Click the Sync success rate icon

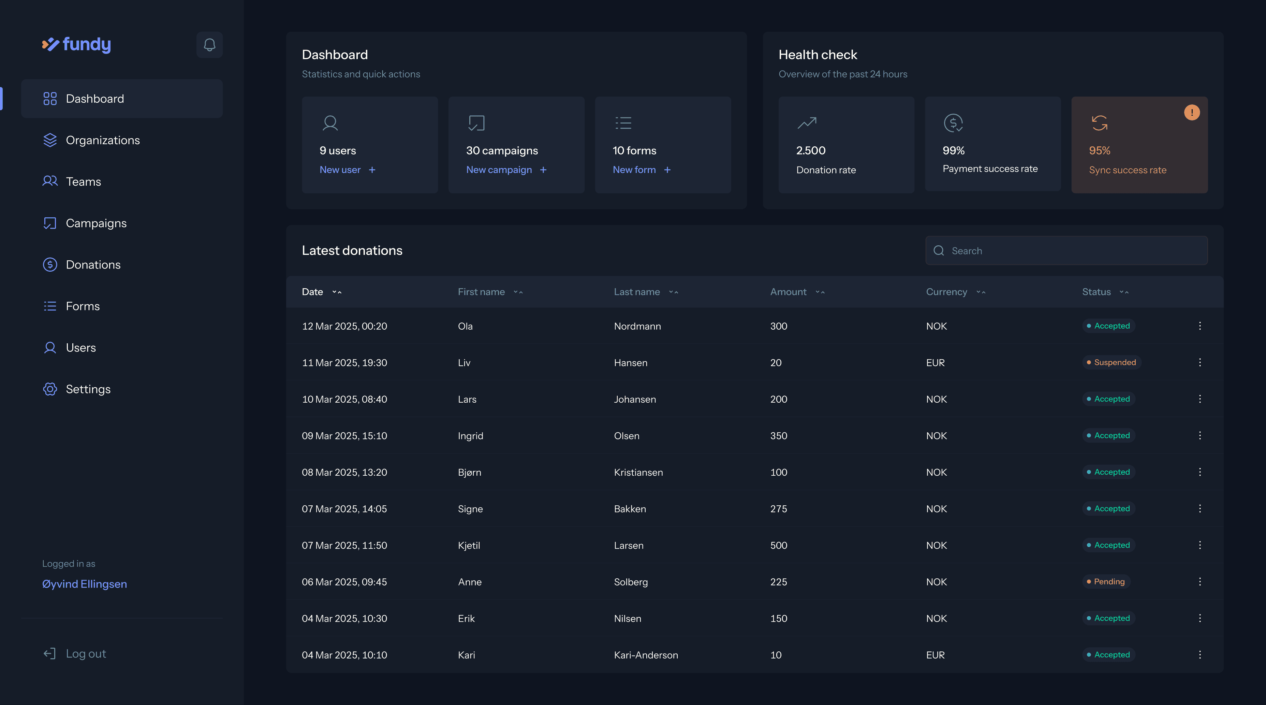coord(1100,123)
